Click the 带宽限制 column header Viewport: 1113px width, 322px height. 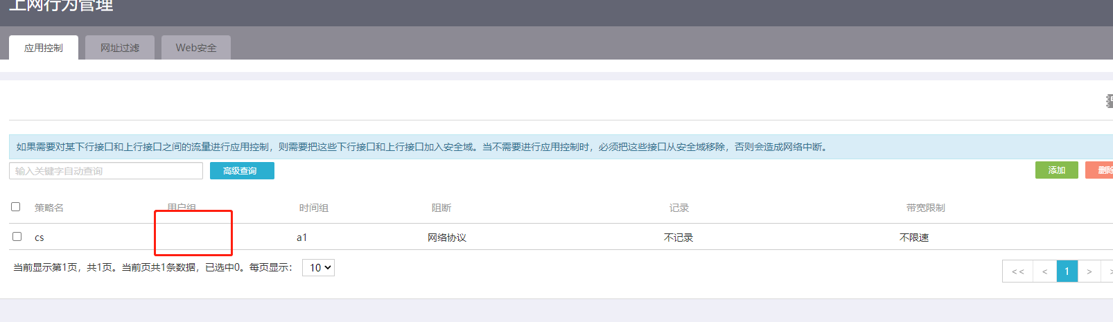click(x=925, y=208)
